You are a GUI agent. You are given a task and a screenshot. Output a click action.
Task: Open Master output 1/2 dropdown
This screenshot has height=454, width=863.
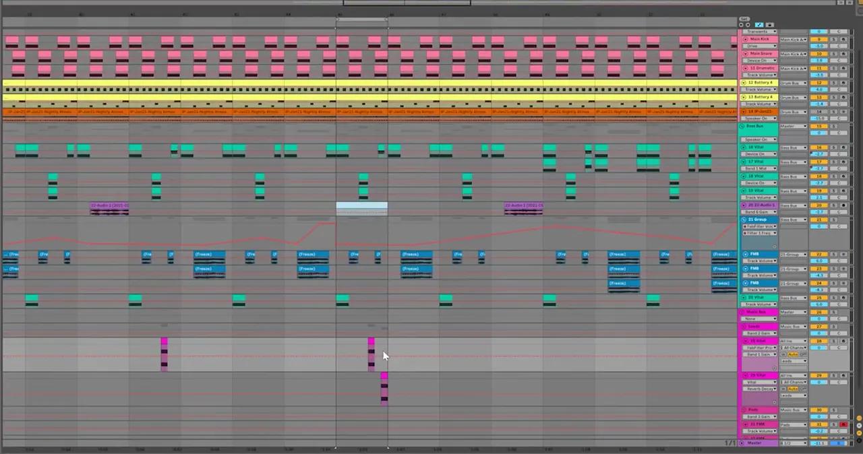click(x=794, y=443)
